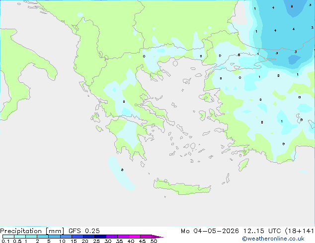The height and width of the screenshot is (243, 315).
Task: Click the island of Rhodes
Action: click(243, 165)
